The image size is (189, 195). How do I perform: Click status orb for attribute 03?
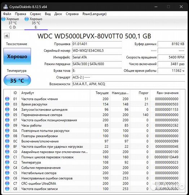click(x=7, y=104)
